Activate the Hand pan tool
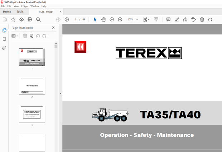Viewport: 222px width, 152px height. pos(103,20)
